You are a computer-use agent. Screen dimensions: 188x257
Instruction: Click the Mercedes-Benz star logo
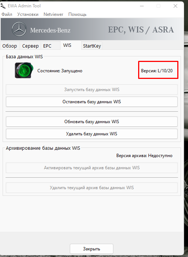coord(19,29)
